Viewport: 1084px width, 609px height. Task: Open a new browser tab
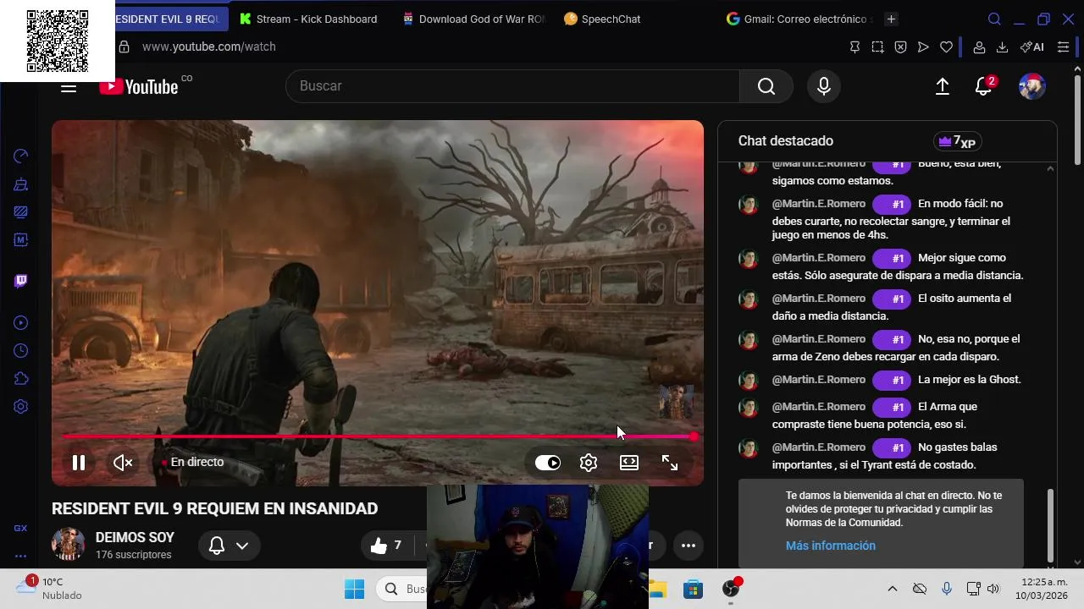(x=891, y=19)
